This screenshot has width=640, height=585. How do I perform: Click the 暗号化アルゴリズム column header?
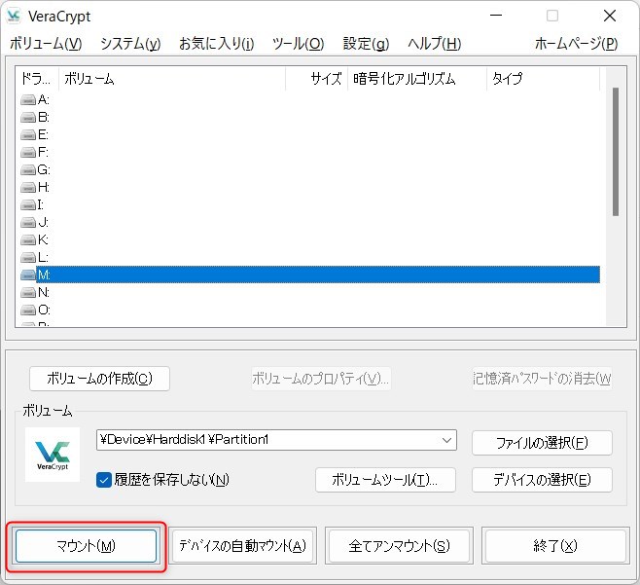coord(417,78)
